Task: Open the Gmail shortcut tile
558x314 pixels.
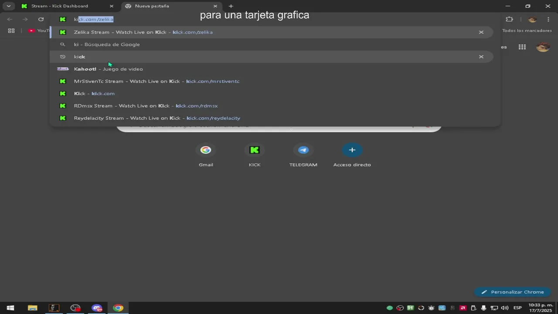Action: pyautogui.click(x=206, y=155)
